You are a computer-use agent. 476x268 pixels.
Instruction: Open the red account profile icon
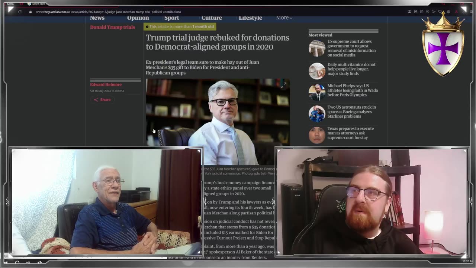(456, 12)
